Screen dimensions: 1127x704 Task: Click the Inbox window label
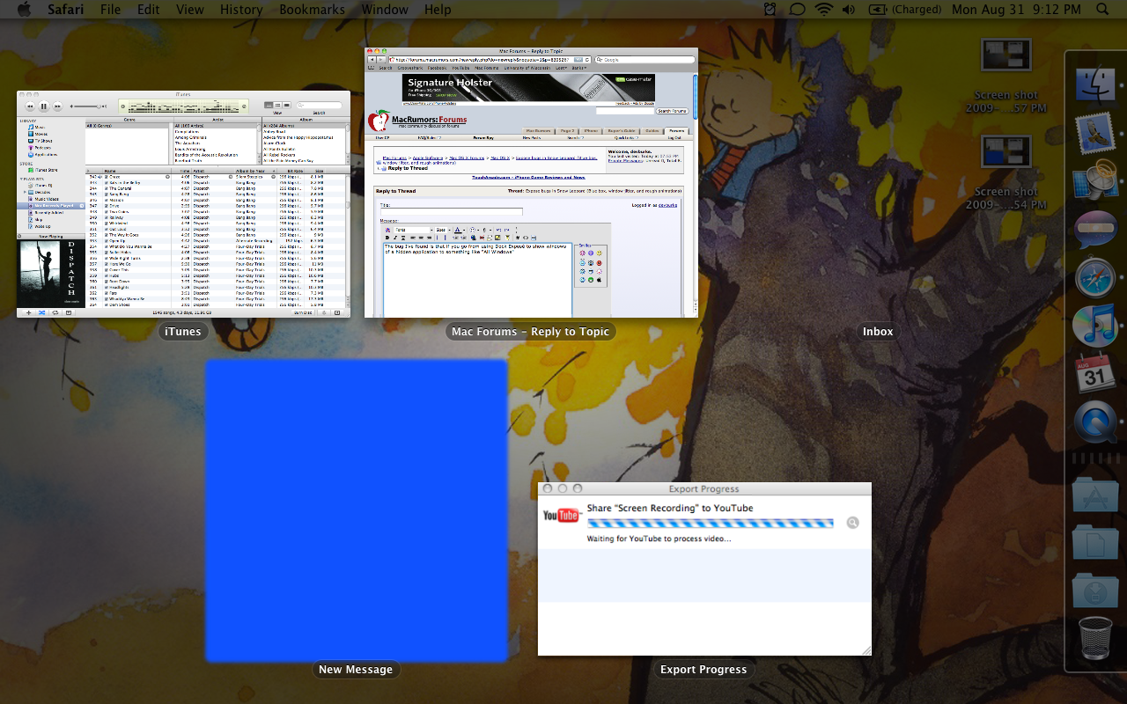point(878,332)
